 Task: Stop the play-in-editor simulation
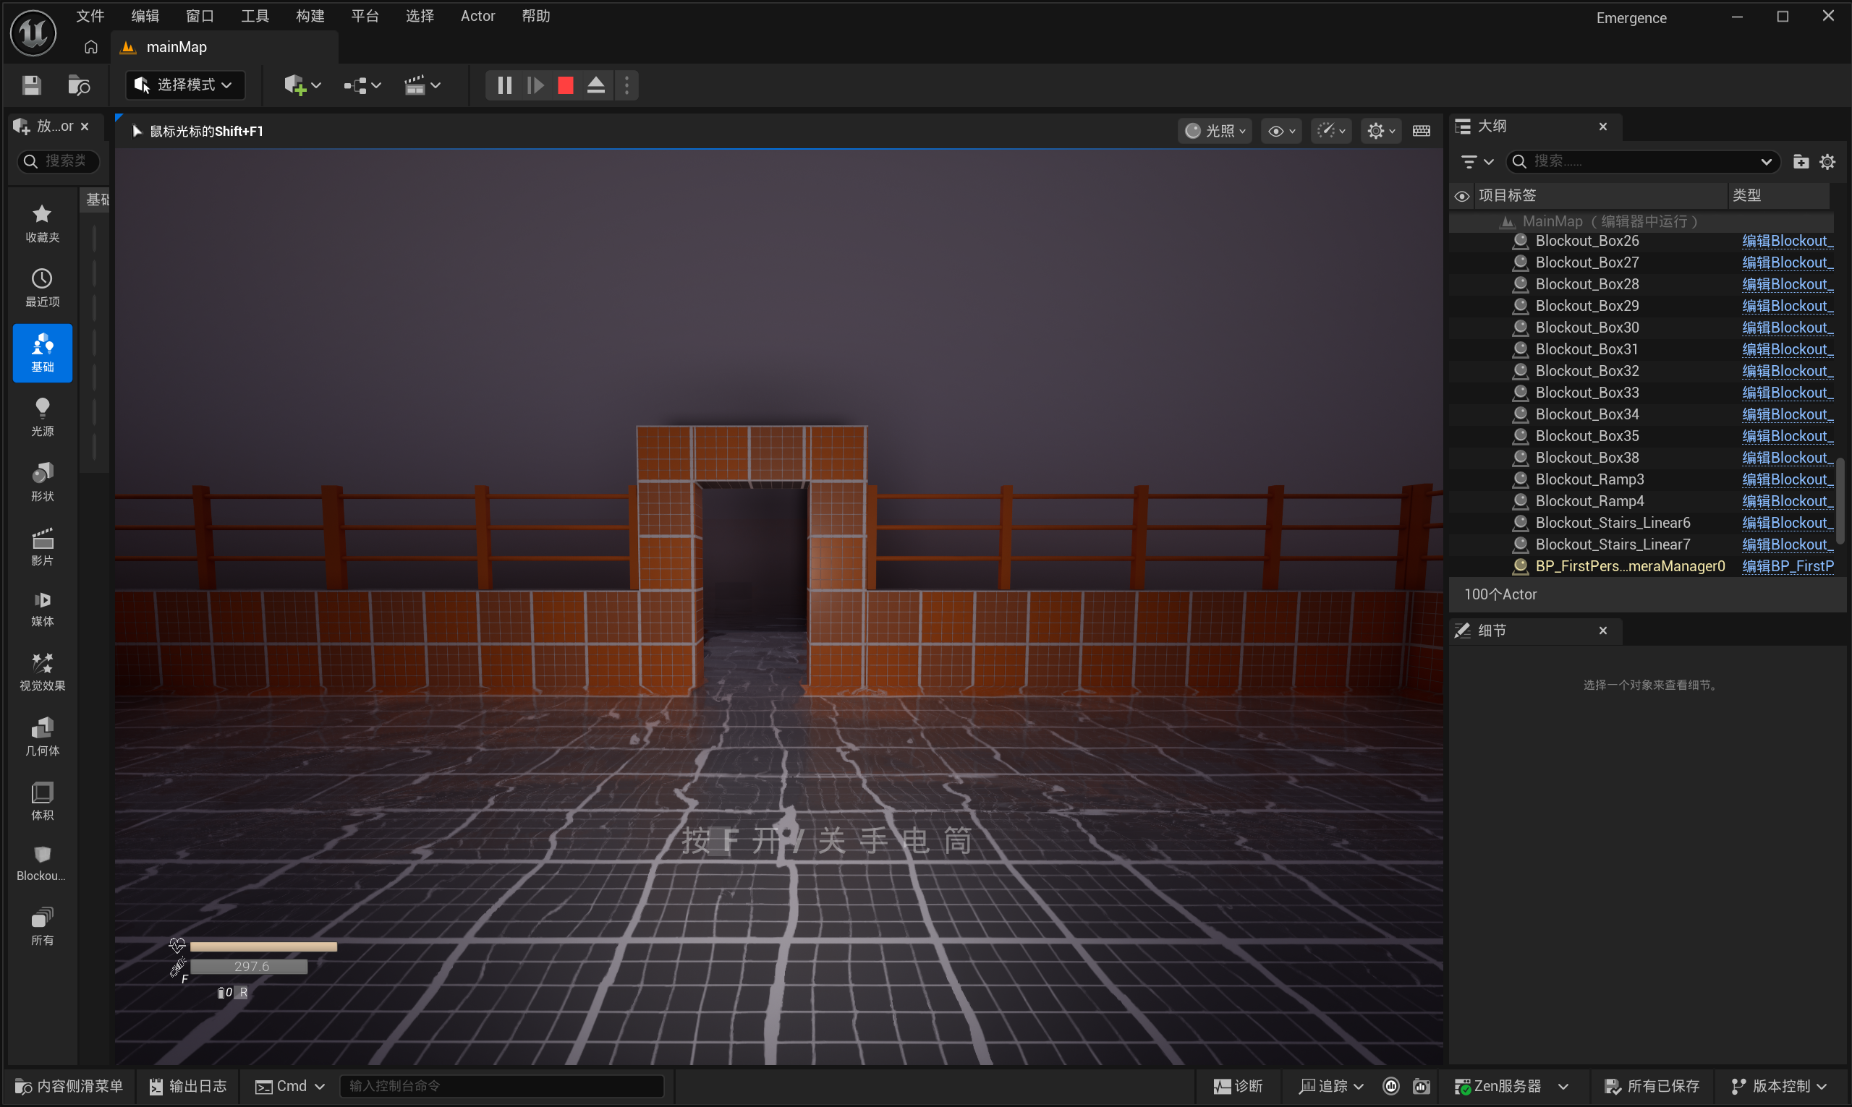[566, 85]
